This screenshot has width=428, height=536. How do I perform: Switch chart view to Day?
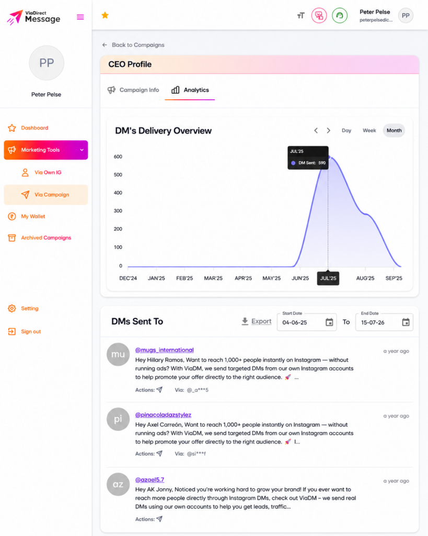pyautogui.click(x=346, y=130)
